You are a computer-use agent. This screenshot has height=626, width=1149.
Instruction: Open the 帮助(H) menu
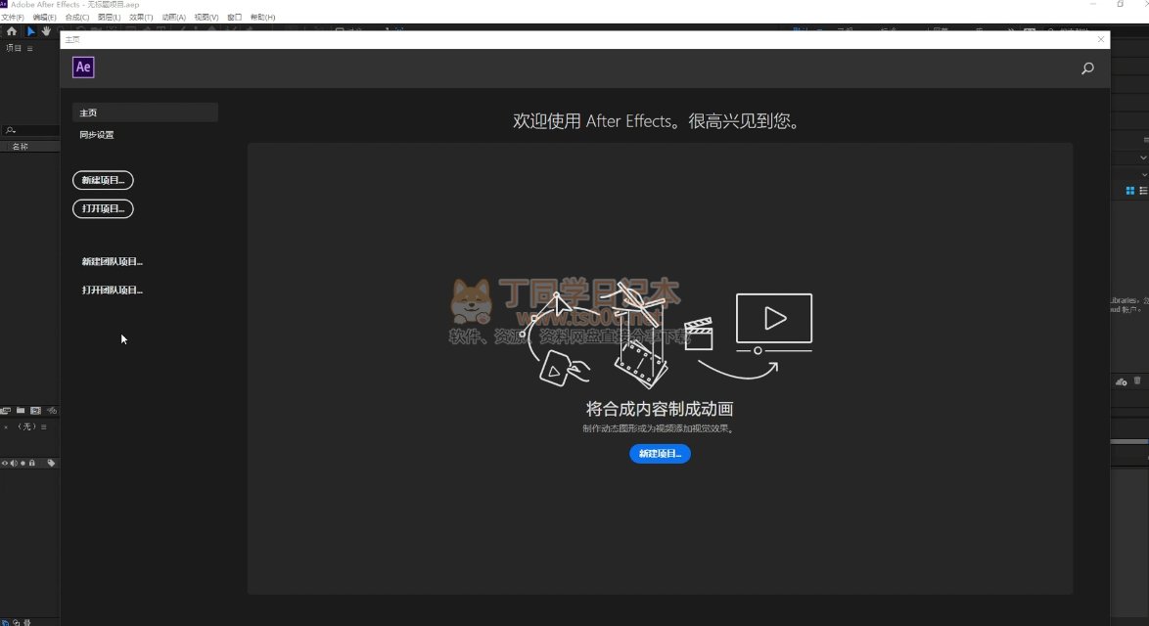click(263, 17)
